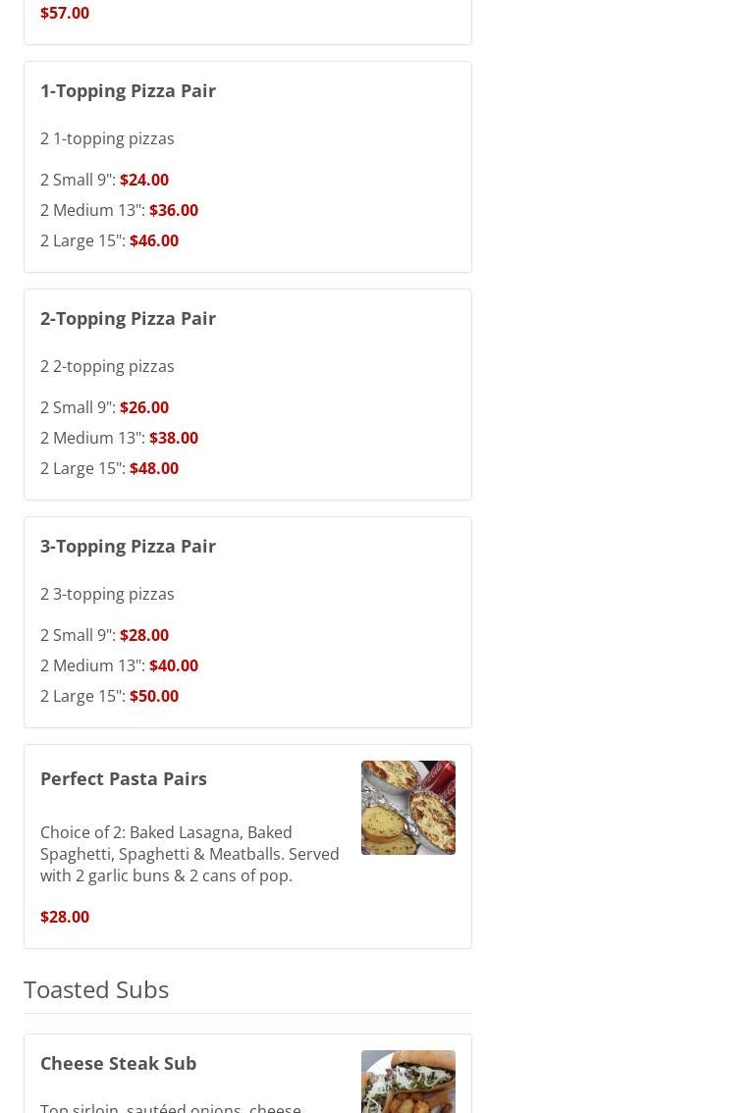Choose the $38.00 medium 2-topping pair price
Screen dimensions: 756x1113
click(174, 438)
